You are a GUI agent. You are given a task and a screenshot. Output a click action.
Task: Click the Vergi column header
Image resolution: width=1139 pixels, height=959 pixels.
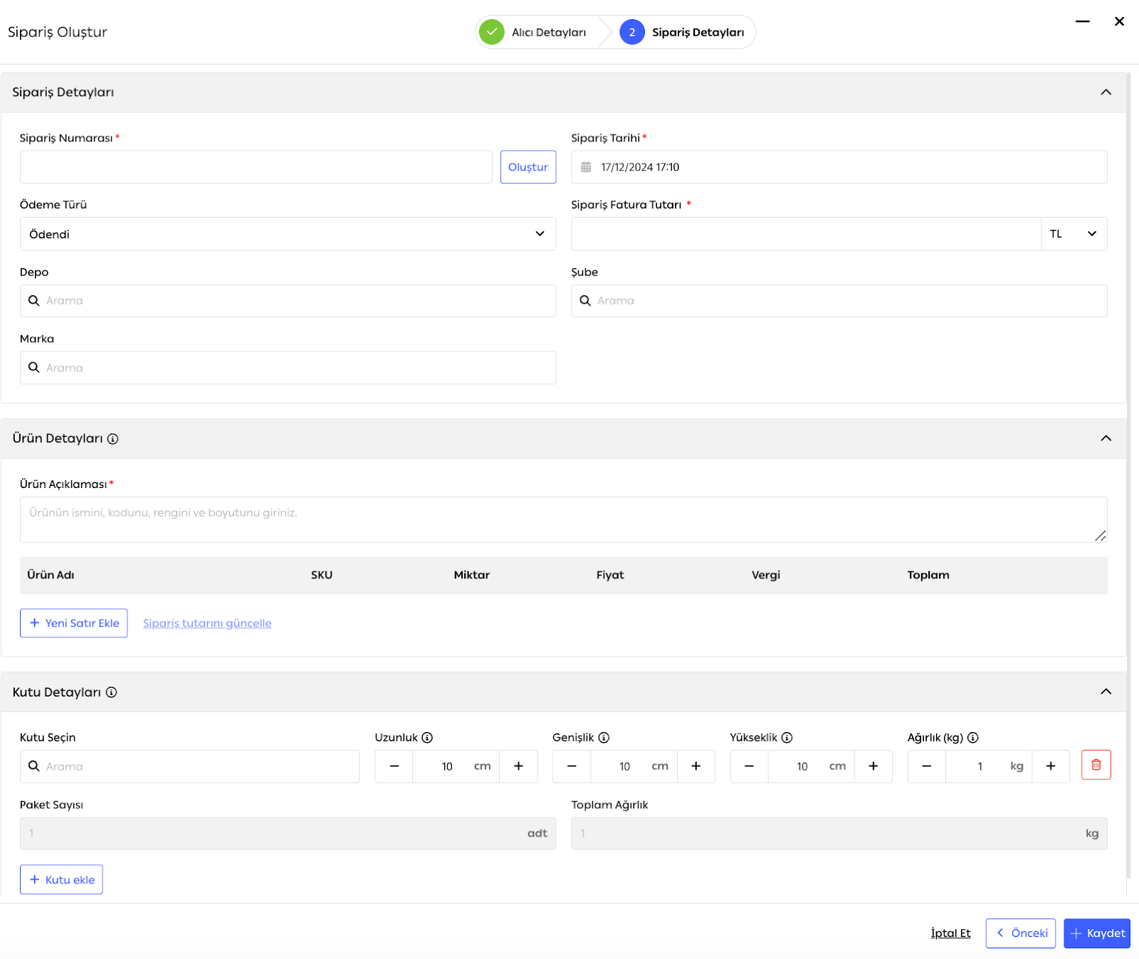point(766,575)
